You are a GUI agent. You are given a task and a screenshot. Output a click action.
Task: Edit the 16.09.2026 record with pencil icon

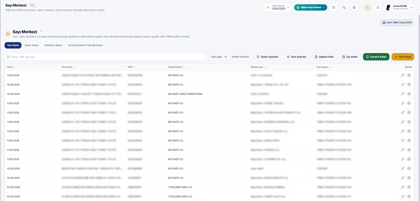point(403,84)
